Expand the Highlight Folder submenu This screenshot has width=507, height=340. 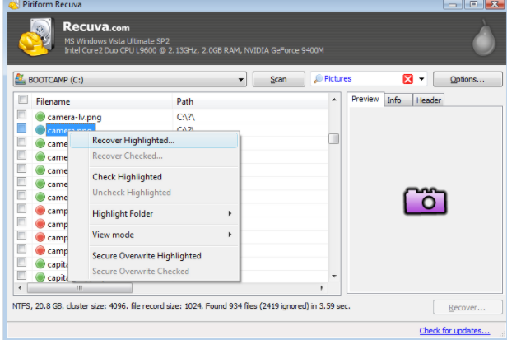160,214
